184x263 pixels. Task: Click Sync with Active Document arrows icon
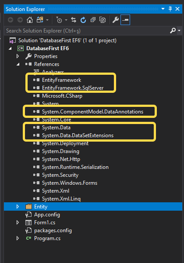click(x=74, y=20)
